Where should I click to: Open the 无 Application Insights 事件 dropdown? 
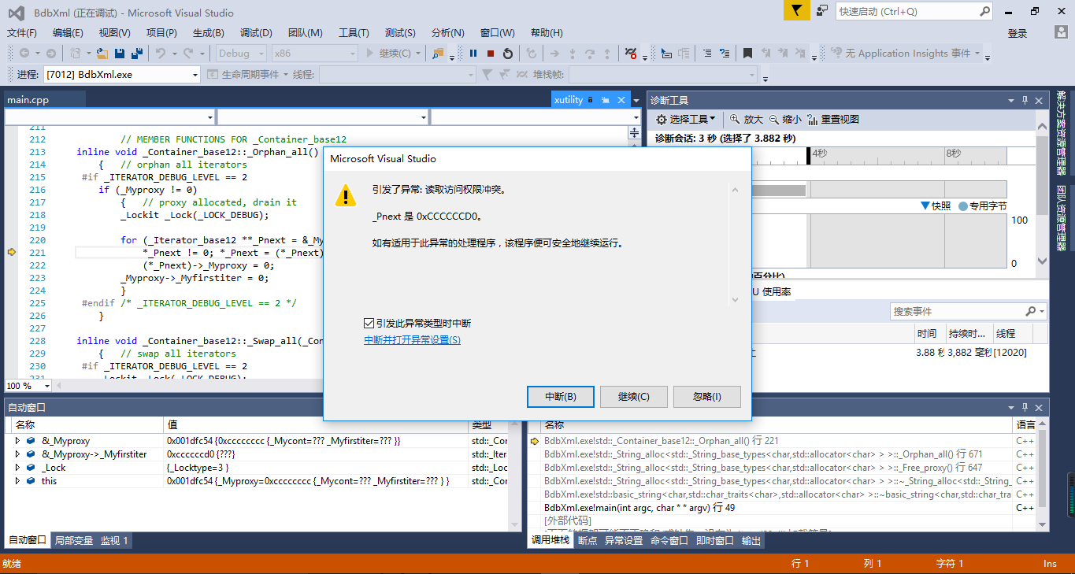(x=905, y=54)
